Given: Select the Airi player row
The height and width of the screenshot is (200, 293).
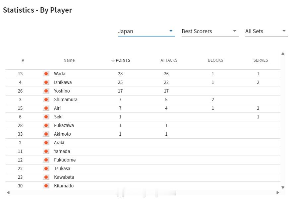Looking at the screenshot, I should click(x=143, y=108).
